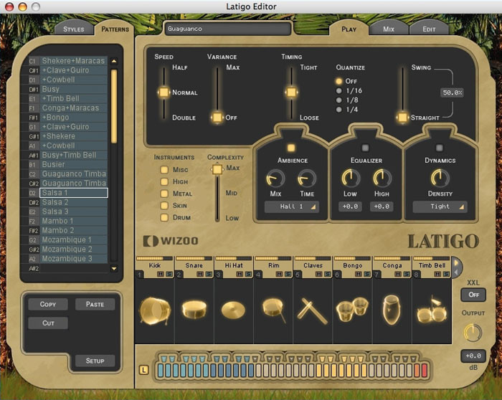Open the Tight dynamics dropdown

tap(440, 206)
